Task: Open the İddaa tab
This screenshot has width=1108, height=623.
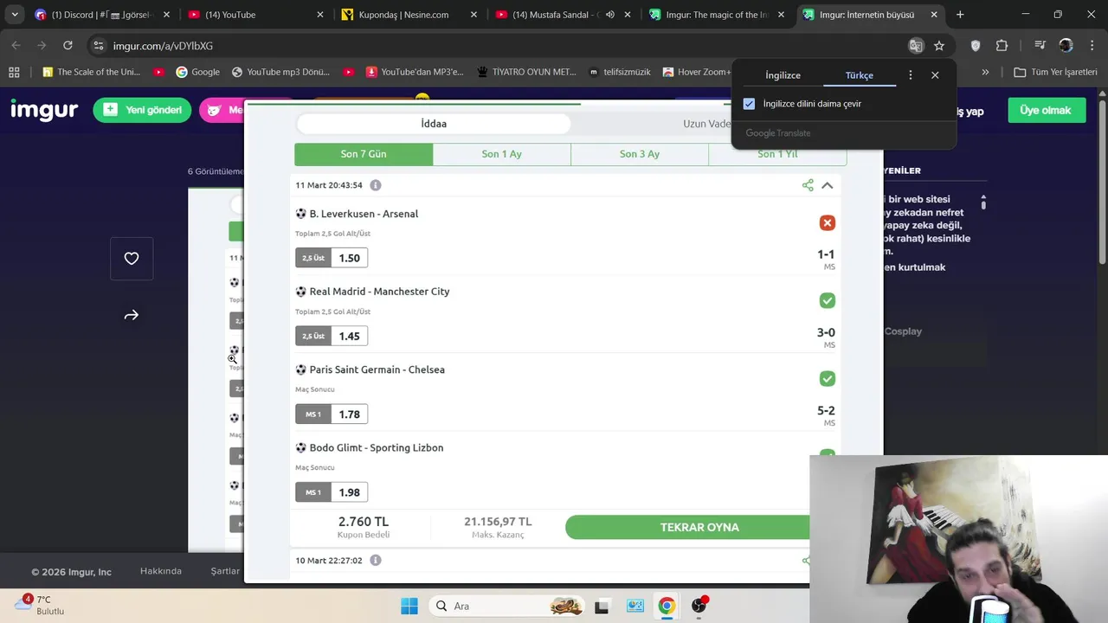Action: 434,124
